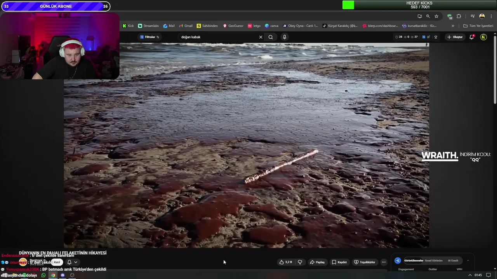The image size is (497, 279).
Task: Open the Tüm Yer İşaretleri folder
Action: pos(478,26)
